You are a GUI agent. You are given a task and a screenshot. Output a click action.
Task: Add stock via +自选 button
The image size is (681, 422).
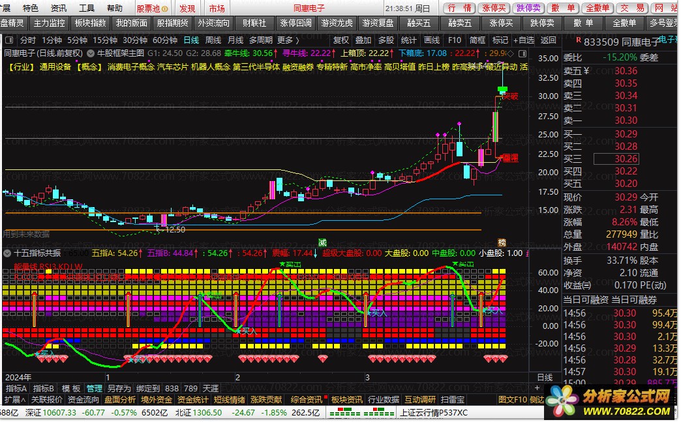point(524,40)
